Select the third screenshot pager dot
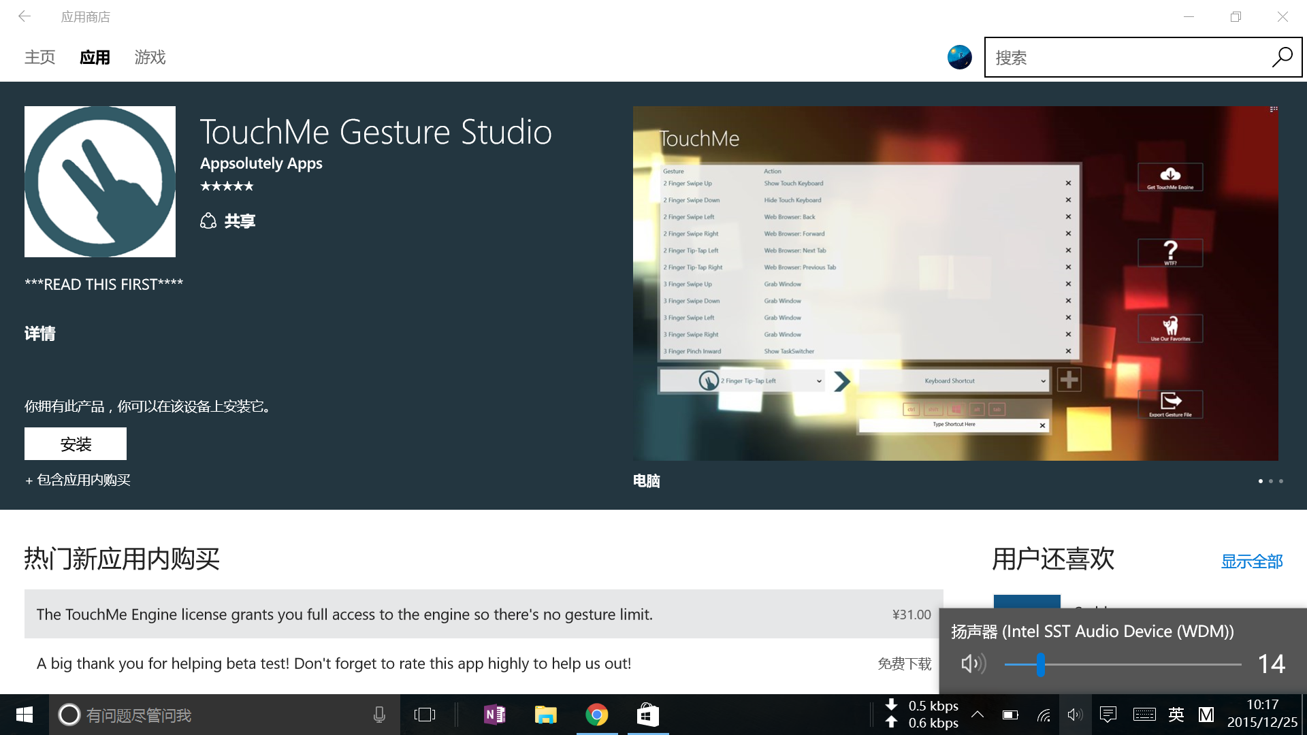Viewport: 1307px width, 735px height. [1281, 481]
